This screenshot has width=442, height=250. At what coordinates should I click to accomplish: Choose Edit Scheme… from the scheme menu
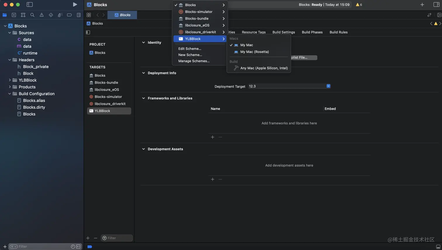(x=190, y=49)
